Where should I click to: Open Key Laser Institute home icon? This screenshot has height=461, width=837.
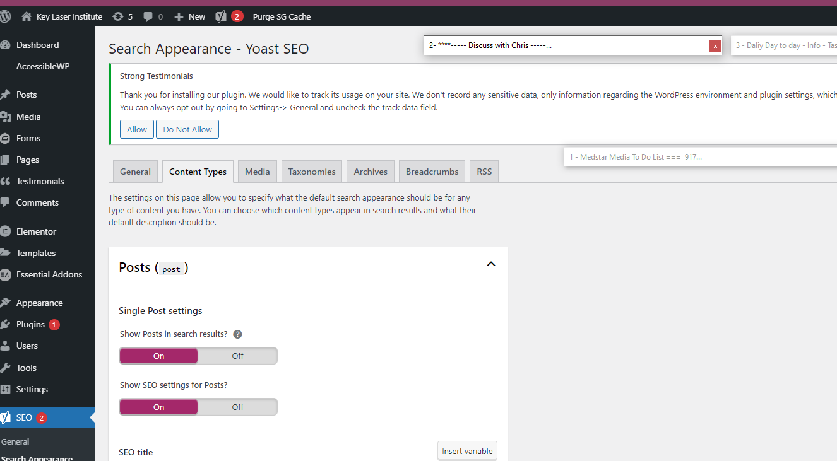pyautogui.click(x=27, y=16)
